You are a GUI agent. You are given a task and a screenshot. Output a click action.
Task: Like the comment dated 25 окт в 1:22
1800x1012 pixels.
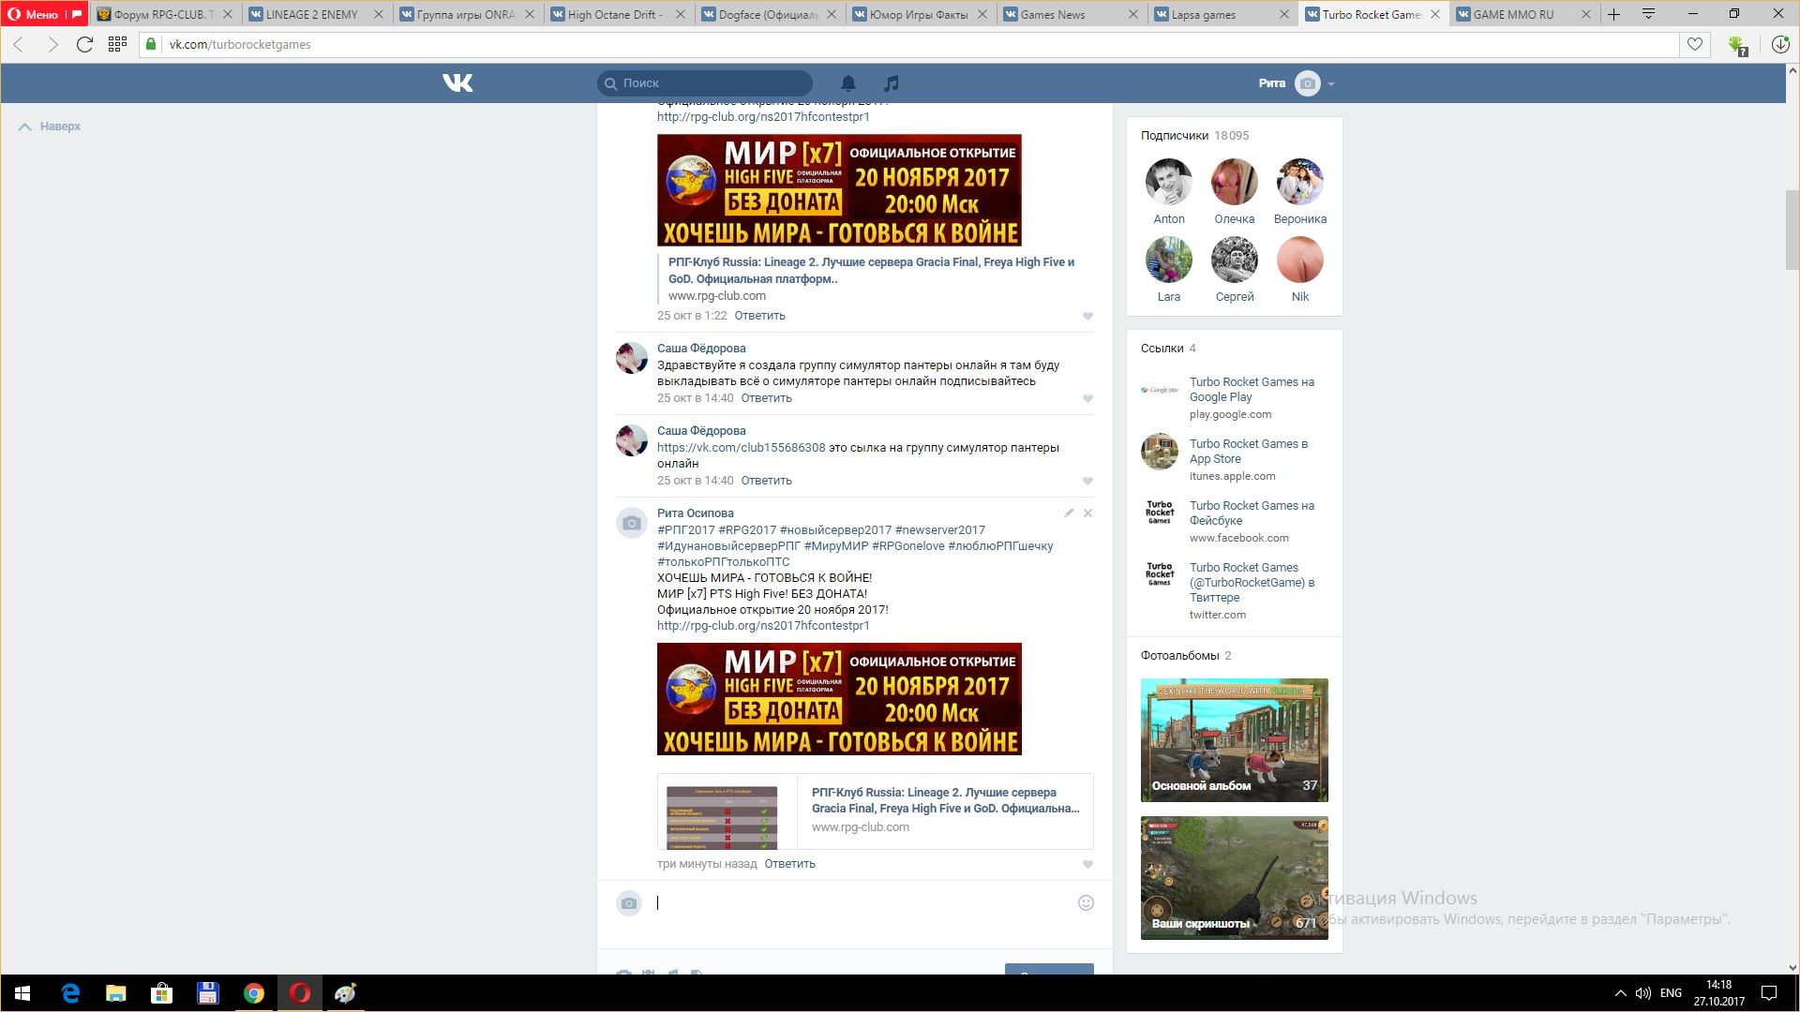1087,316
